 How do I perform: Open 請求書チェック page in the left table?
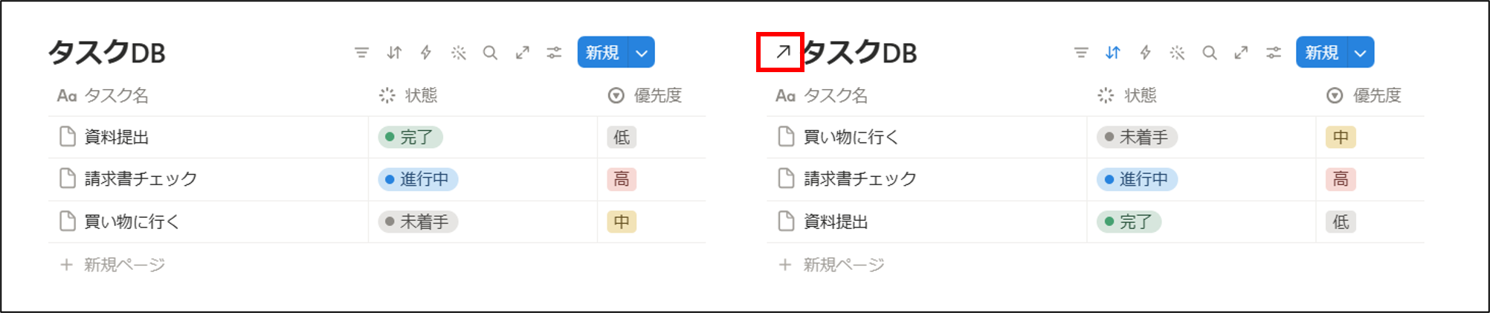(141, 179)
